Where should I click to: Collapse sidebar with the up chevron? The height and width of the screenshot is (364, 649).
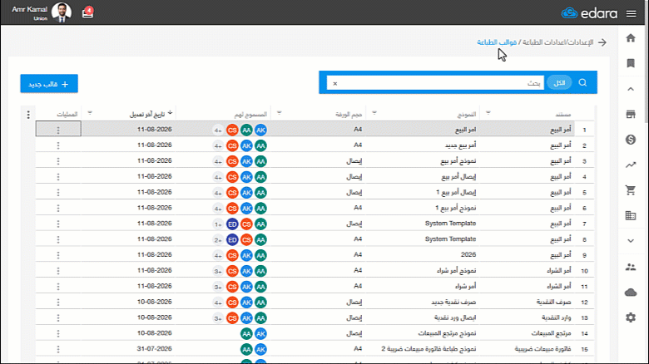(x=631, y=89)
